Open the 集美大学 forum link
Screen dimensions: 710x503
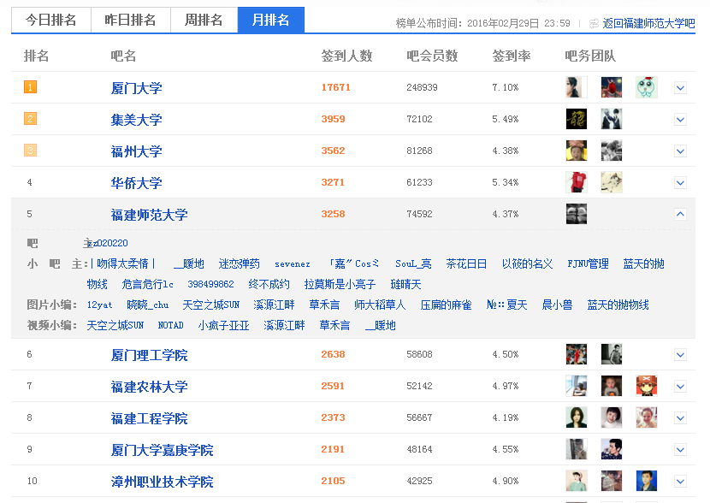136,120
